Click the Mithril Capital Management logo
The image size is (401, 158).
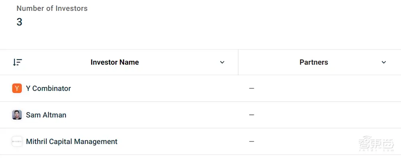(x=17, y=142)
